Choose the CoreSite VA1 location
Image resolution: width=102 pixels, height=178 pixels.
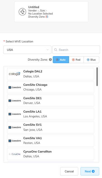point(51,141)
